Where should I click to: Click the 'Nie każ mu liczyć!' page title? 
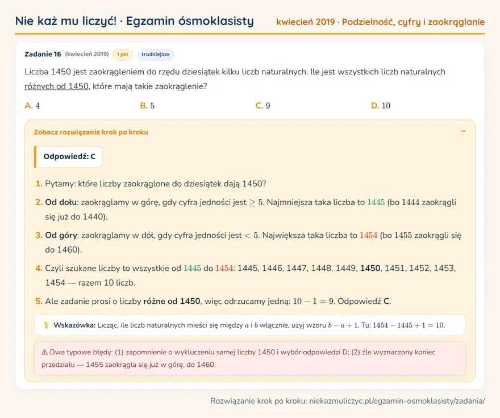point(66,21)
